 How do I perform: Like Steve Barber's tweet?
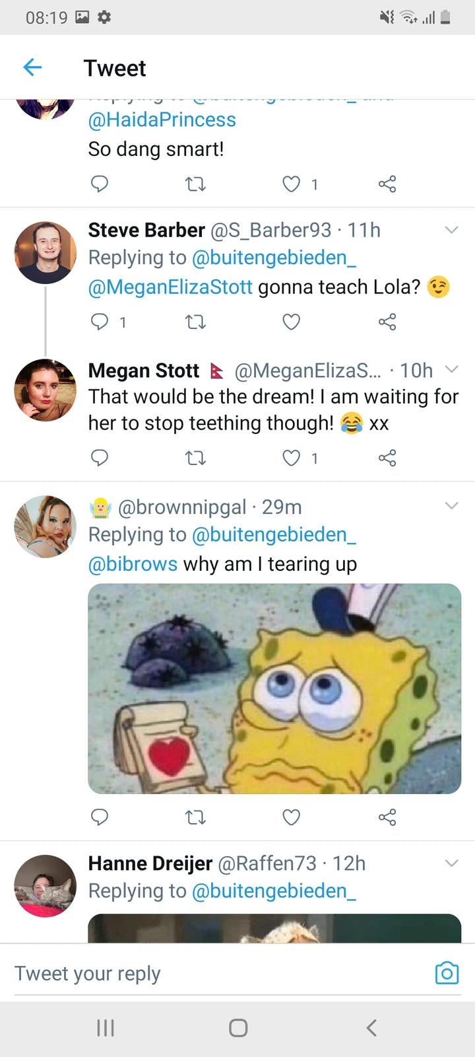click(291, 322)
